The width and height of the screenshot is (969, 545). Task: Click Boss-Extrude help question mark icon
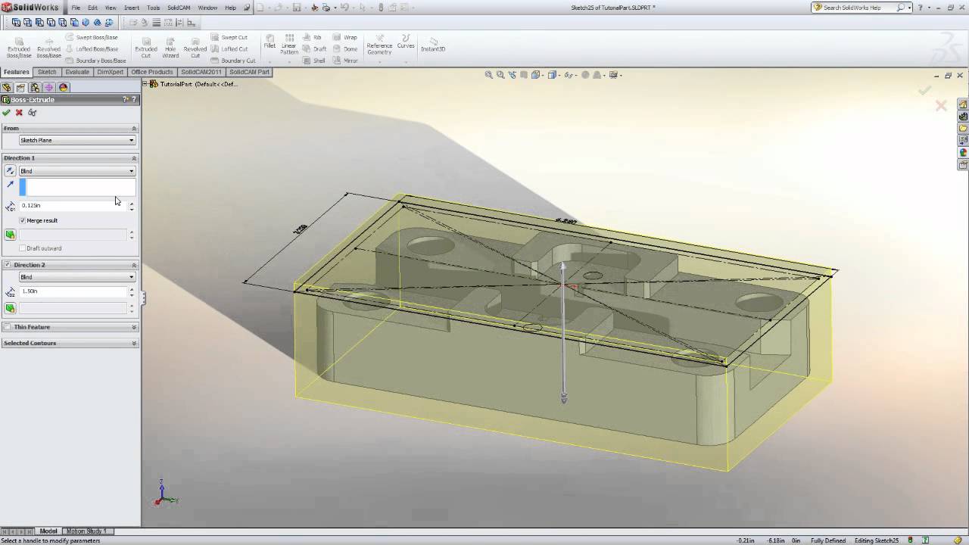134,100
